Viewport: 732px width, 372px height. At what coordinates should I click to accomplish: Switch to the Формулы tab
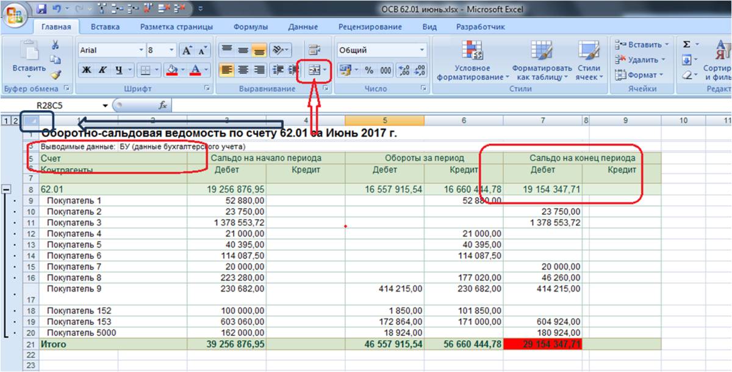point(250,27)
